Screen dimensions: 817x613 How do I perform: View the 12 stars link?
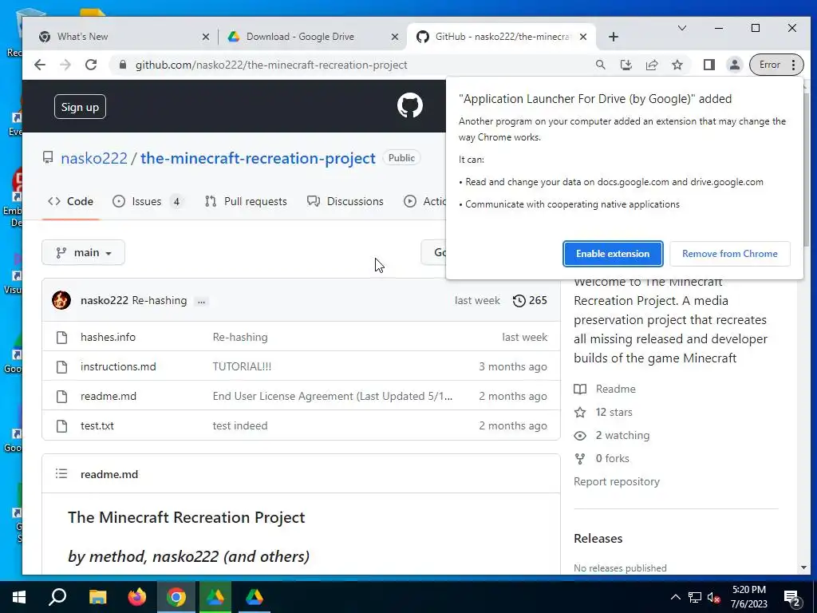pyautogui.click(x=603, y=412)
